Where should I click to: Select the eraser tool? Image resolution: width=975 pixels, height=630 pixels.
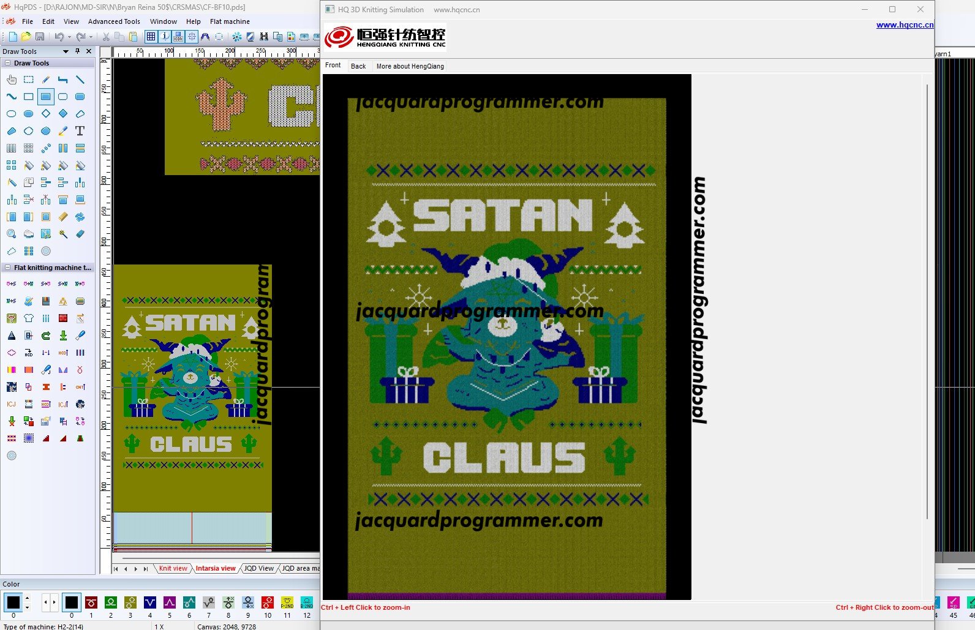pos(80,234)
